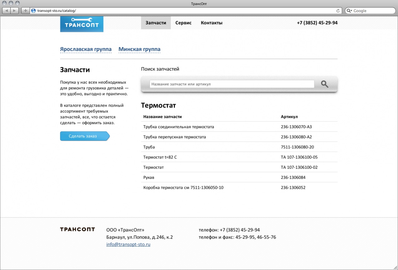Open the Контакты page
The height and width of the screenshot is (270, 398).
pyautogui.click(x=211, y=23)
